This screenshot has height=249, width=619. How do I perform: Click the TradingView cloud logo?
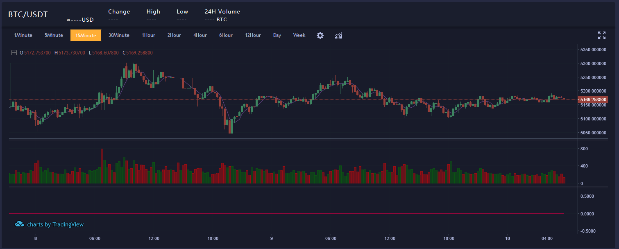tap(19, 224)
